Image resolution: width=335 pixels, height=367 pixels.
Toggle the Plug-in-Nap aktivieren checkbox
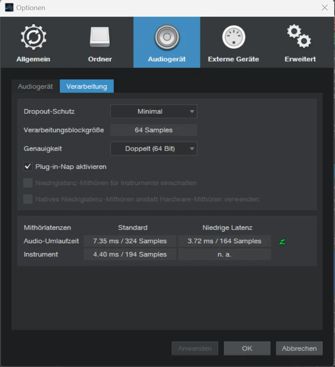[27, 166]
